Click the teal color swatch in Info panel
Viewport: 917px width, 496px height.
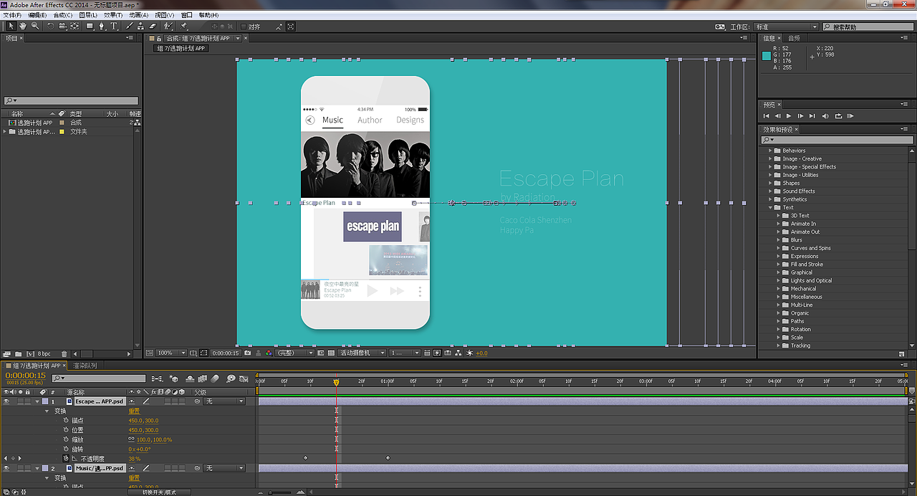point(767,56)
